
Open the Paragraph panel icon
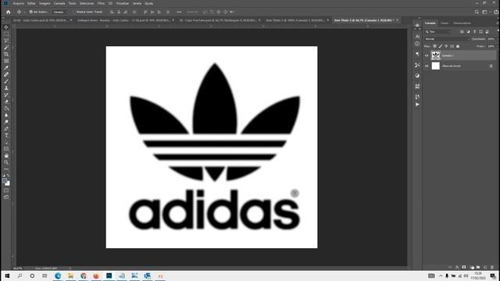click(x=417, y=54)
